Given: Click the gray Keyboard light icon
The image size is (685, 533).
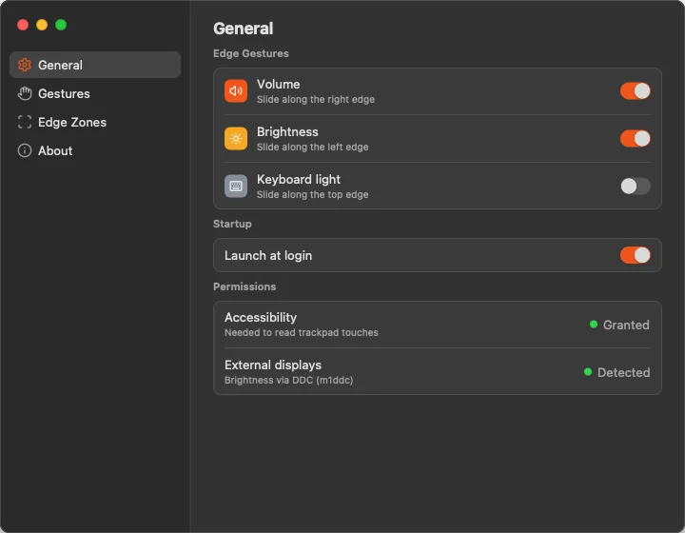Looking at the screenshot, I should pos(236,187).
